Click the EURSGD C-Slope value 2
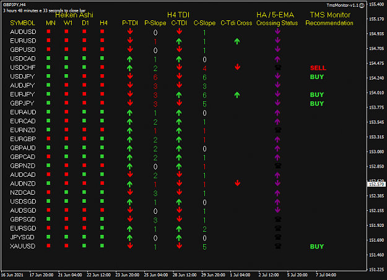This screenshot has width=387, height=280. [204, 229]
